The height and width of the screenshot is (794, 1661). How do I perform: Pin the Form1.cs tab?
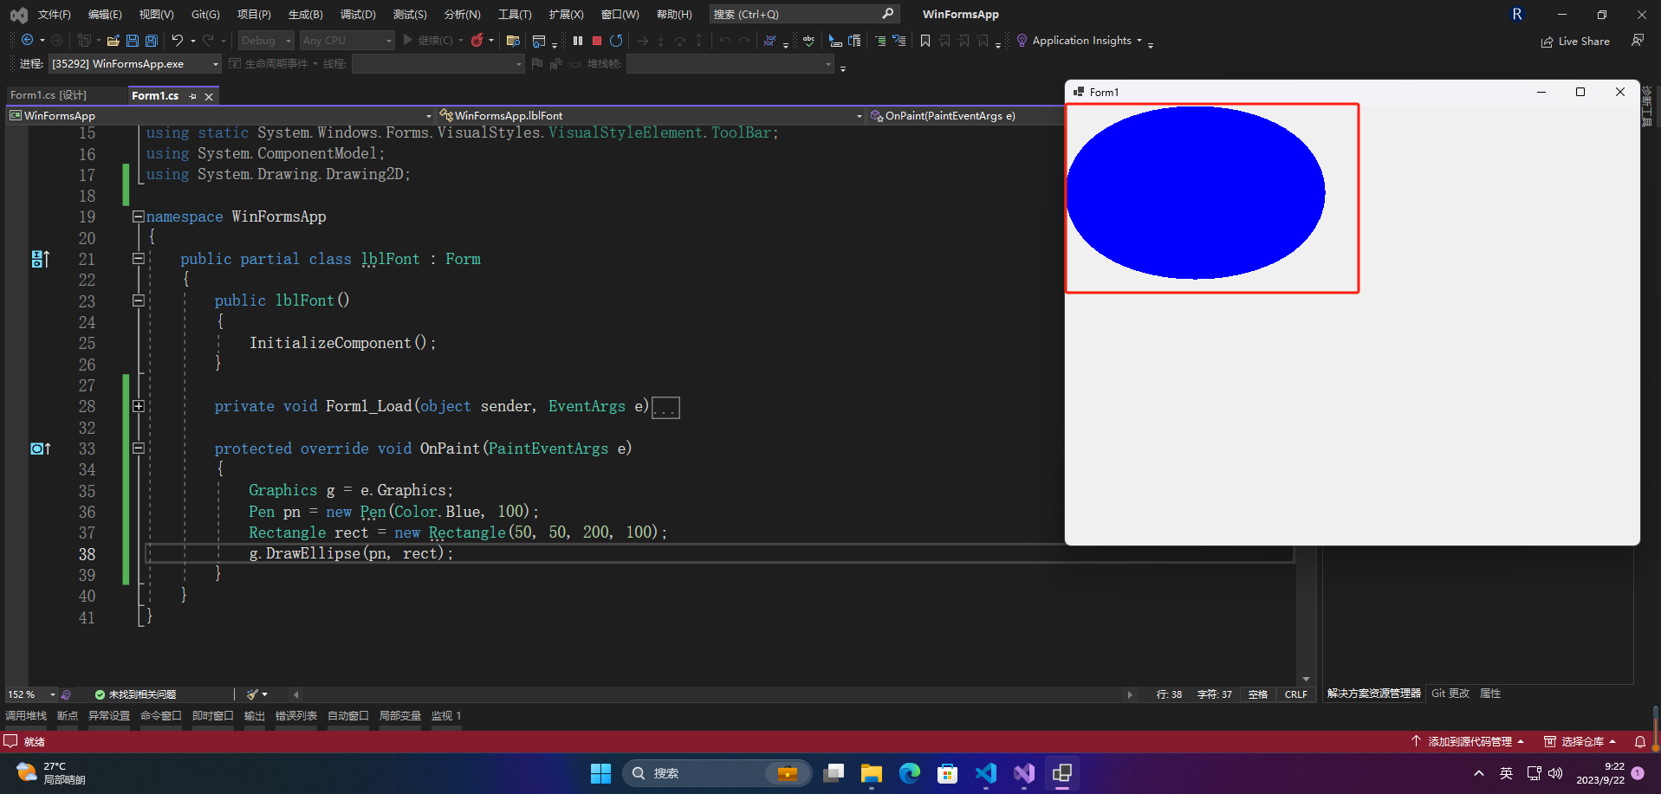(x=192, y=96)
